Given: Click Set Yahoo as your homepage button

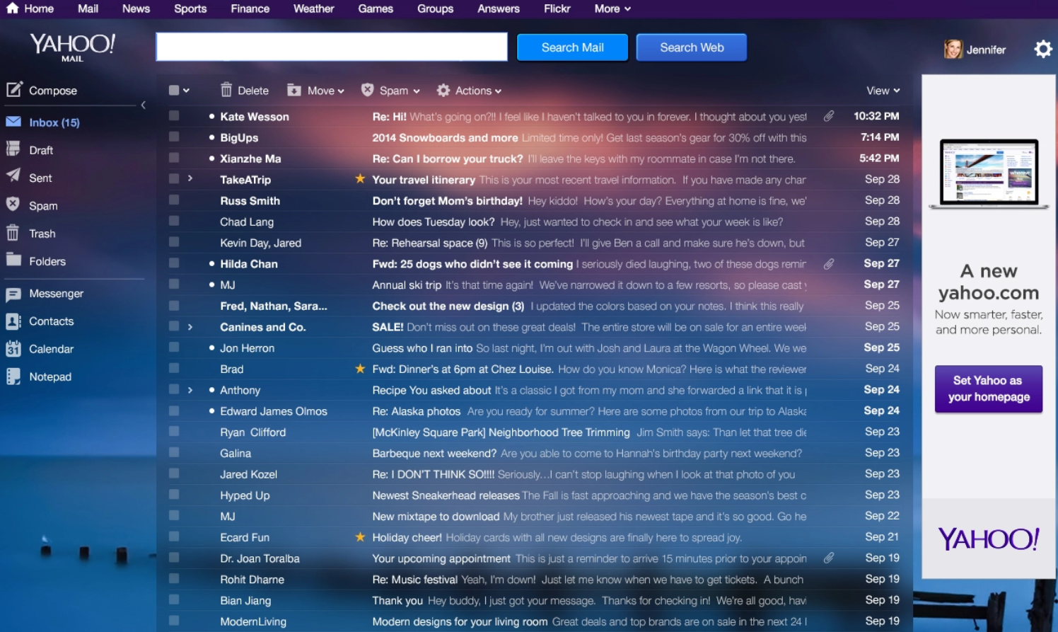Looking at the screenshot, I should coord(989,389).
